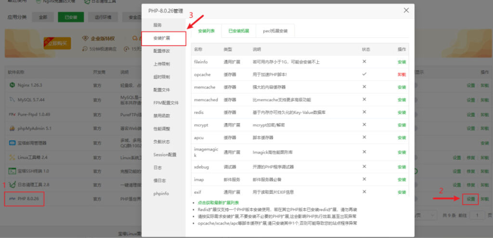
Task: Open Session配置 in the sidebar
Action: pos(164,154)
